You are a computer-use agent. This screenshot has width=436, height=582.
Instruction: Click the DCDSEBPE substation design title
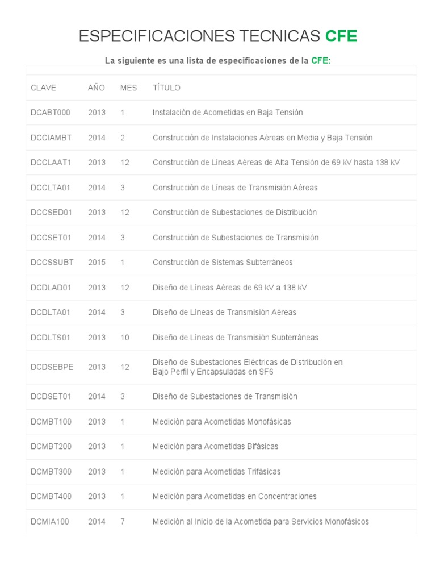pos(248,367)
